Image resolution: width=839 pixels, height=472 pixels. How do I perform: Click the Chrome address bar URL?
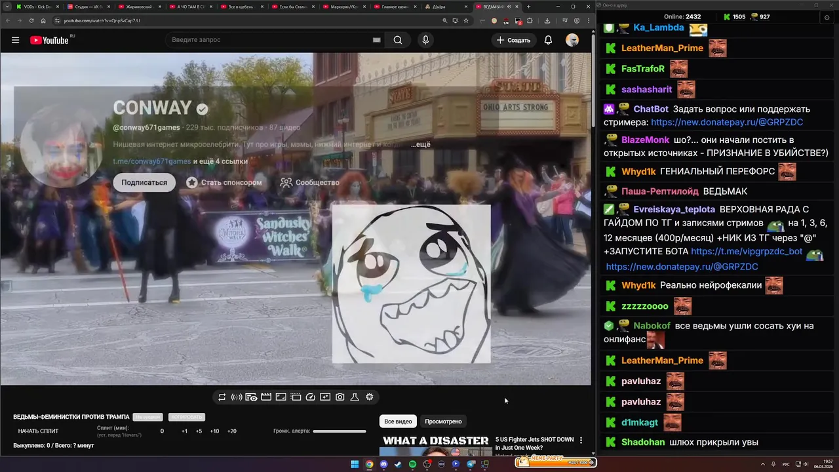click(102, 20)
